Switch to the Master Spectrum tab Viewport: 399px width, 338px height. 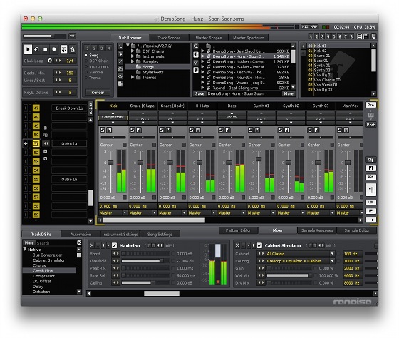(249, 38)
